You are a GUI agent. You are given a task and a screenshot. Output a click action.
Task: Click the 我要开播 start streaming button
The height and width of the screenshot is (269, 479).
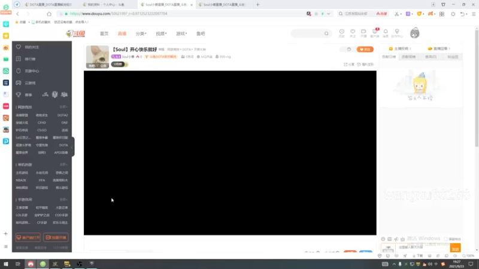pos(56,237)
